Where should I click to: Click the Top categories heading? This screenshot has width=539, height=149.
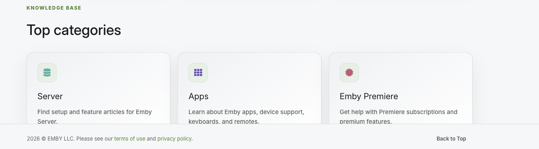74,30
